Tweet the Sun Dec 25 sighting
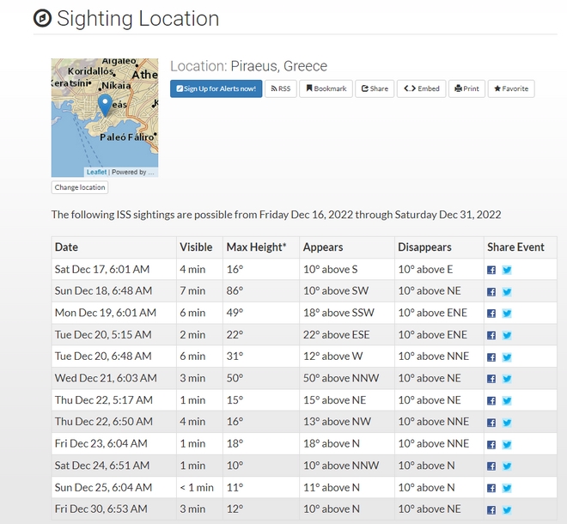Viewport: 567px width, 524px height. coord(507,488)
